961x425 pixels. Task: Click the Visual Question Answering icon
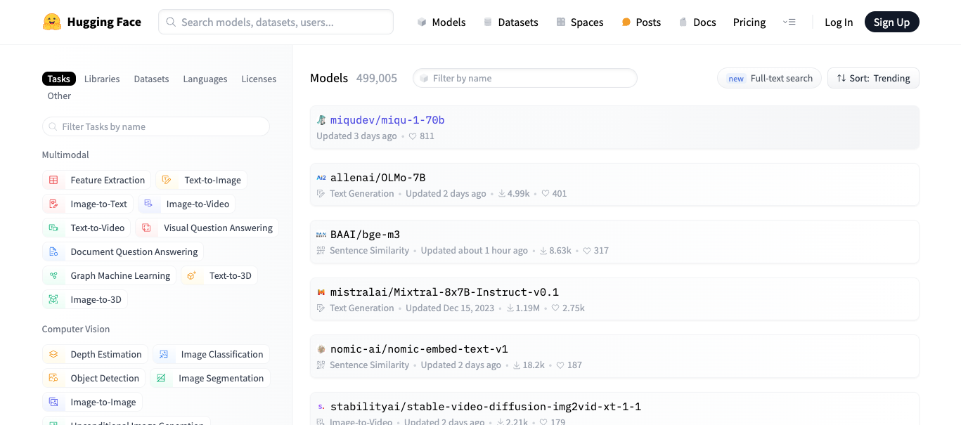pyautogui.click(x=146, y=228)
